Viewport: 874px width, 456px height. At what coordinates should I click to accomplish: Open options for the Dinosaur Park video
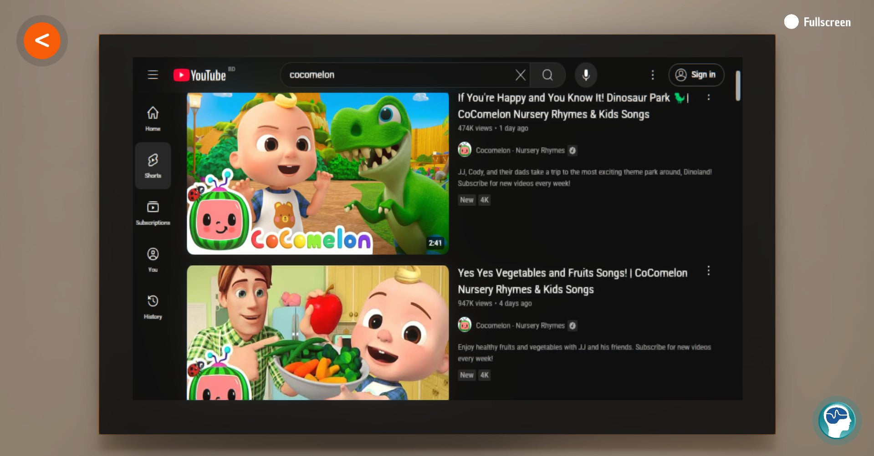(708, 97)
